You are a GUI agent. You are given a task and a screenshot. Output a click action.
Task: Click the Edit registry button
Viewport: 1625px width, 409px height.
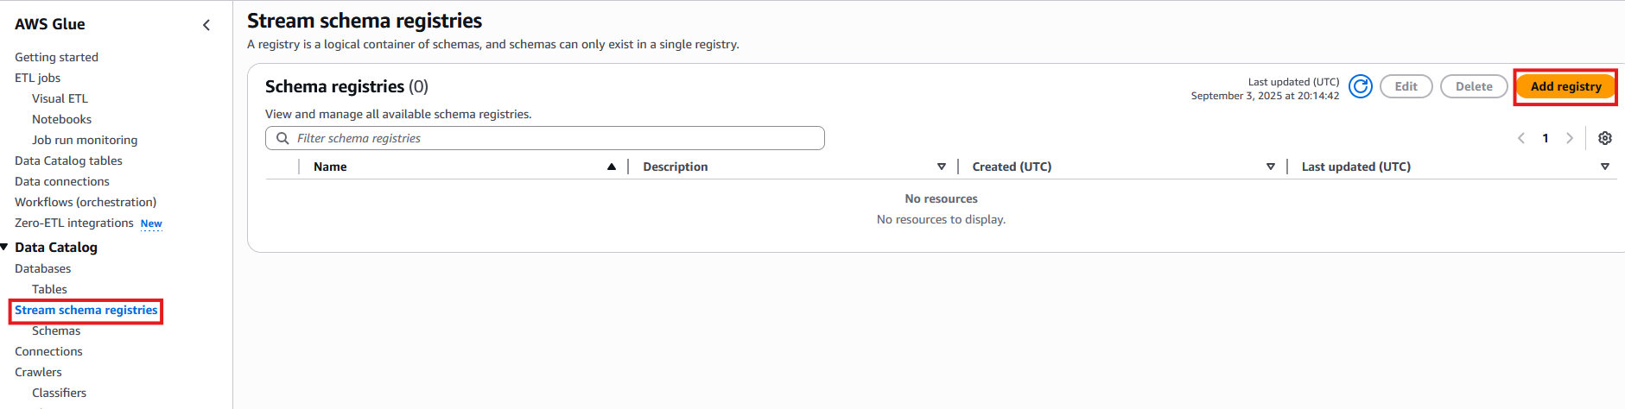(x=1406, y=86)
